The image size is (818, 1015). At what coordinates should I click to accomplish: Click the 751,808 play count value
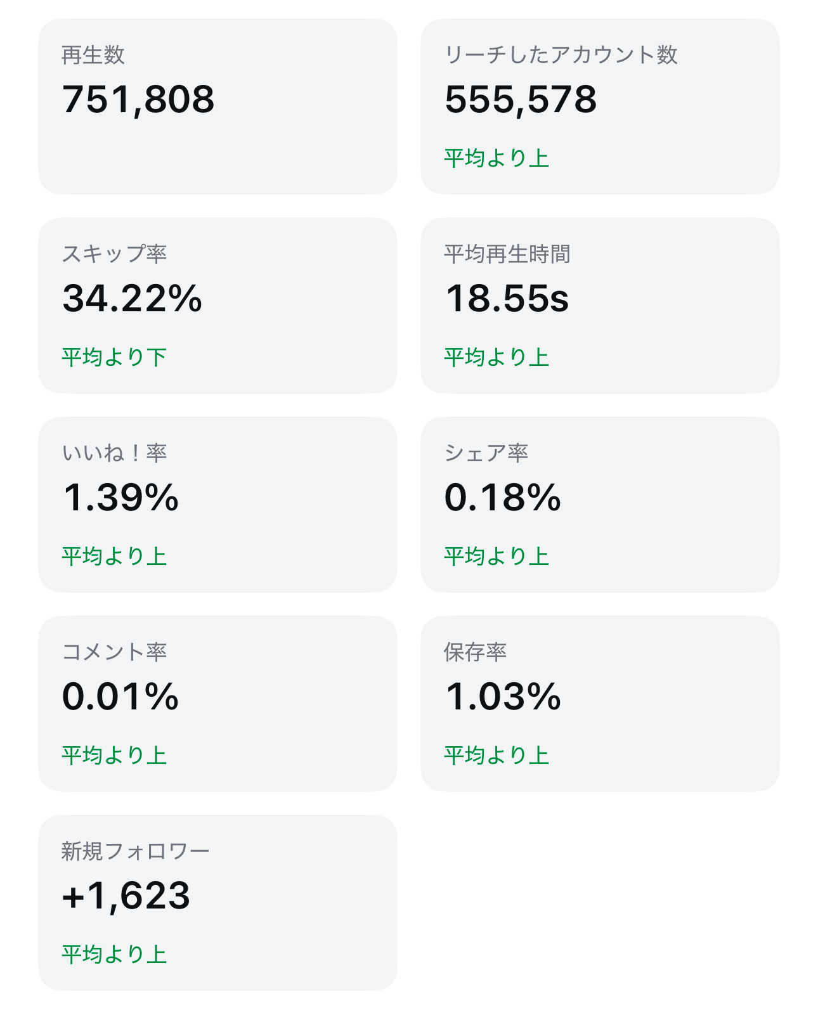click(x=138, y=100)
